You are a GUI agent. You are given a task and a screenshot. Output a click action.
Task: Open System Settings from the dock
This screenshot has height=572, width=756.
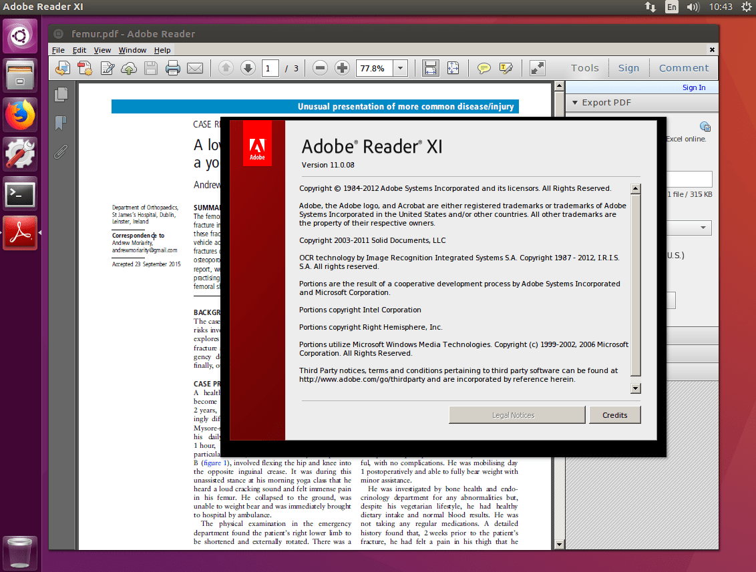(20, 155)
